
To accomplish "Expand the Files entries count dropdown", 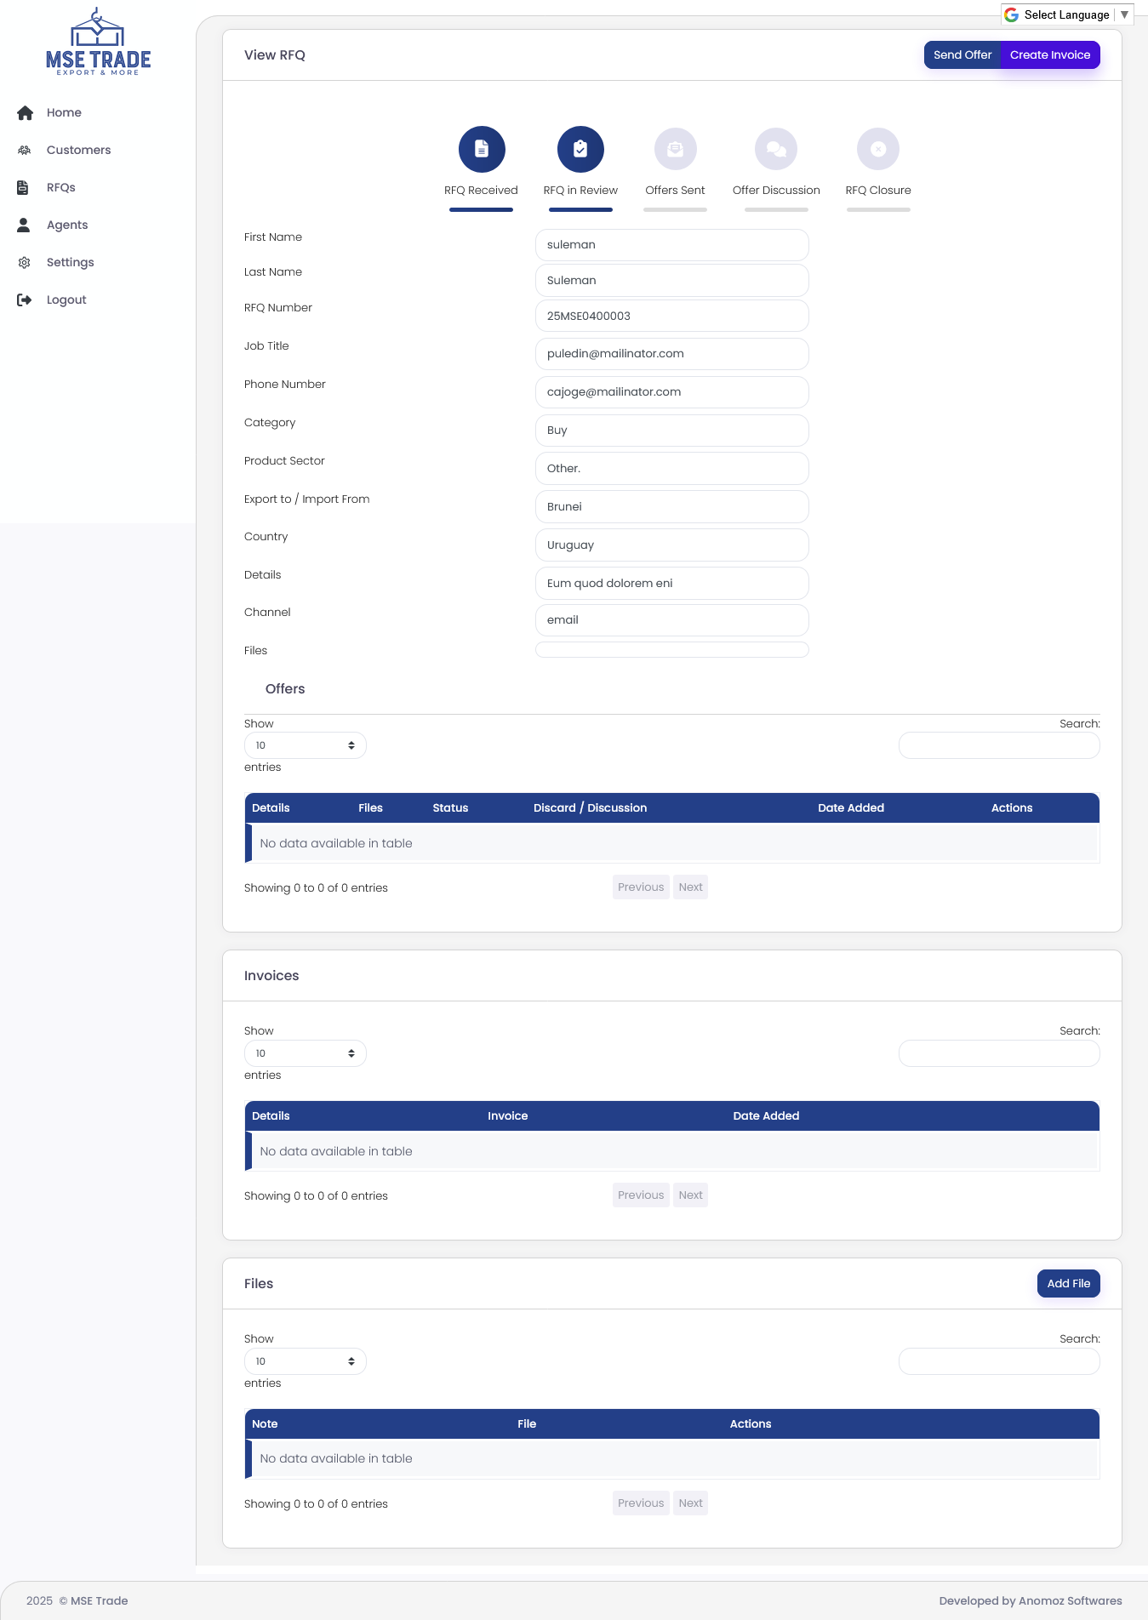I will point(305,1361).
